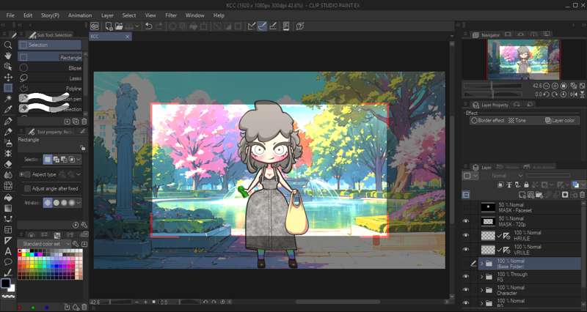Hide the FG folder layer
The height and width of the screenshot is (312, 587).
[x=466, y=277]
